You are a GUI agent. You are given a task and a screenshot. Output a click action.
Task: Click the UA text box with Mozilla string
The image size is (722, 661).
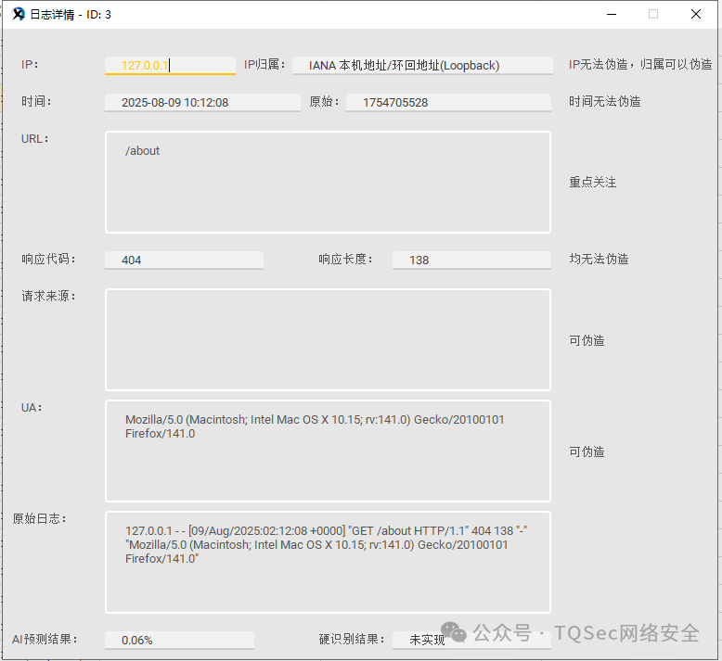[328, 451]
